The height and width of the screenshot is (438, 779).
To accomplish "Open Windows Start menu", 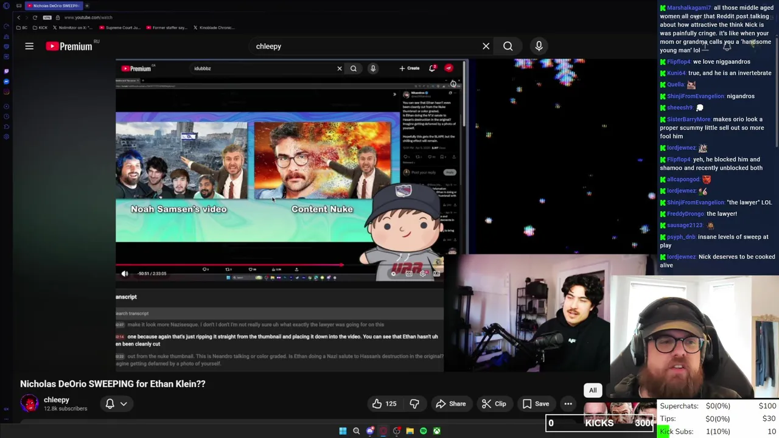I will point(343,431).
